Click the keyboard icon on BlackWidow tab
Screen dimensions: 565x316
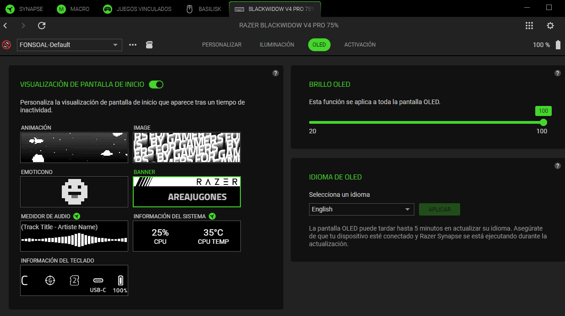(x=239, y=9)
